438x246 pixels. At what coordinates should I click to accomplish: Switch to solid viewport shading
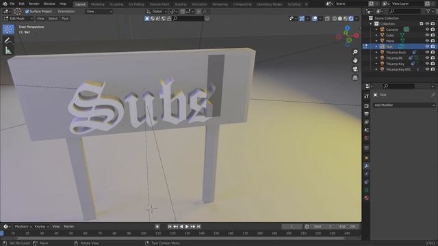(340, 18)
